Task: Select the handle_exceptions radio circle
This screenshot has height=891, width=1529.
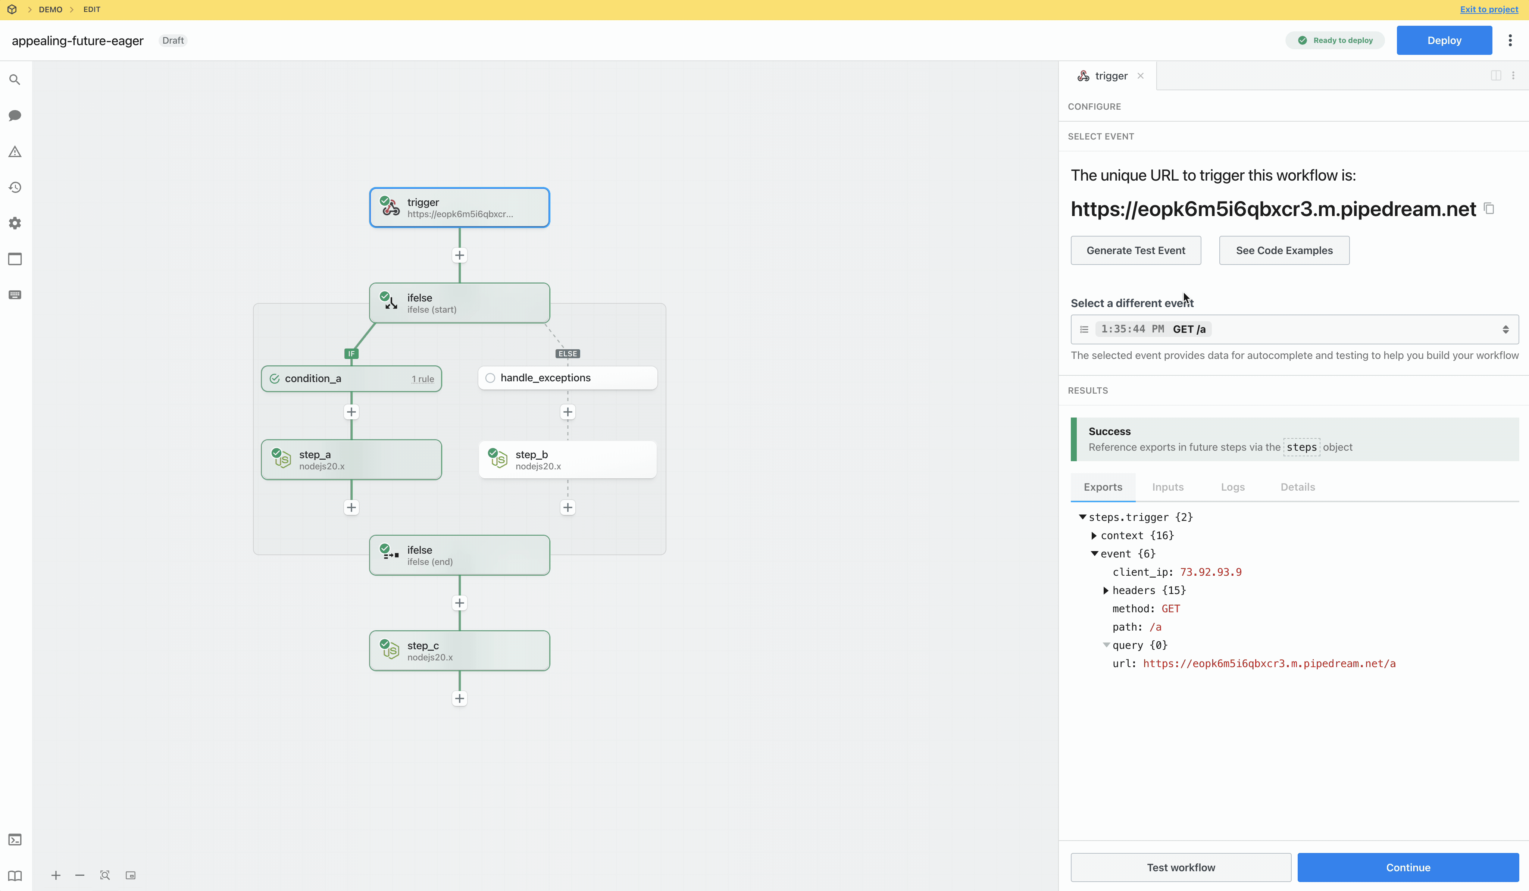Action: pos(490,378)
